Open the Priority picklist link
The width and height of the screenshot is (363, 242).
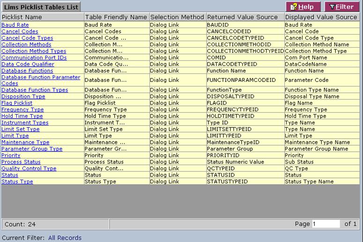coord(11,155)
